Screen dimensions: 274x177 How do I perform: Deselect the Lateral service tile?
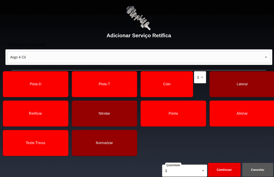click(x=242, y=84)
